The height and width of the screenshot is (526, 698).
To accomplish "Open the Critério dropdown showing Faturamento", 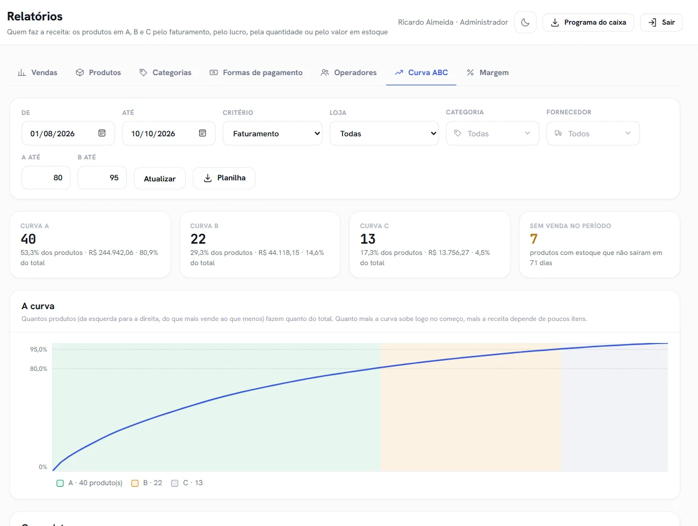I will [273, 134].
